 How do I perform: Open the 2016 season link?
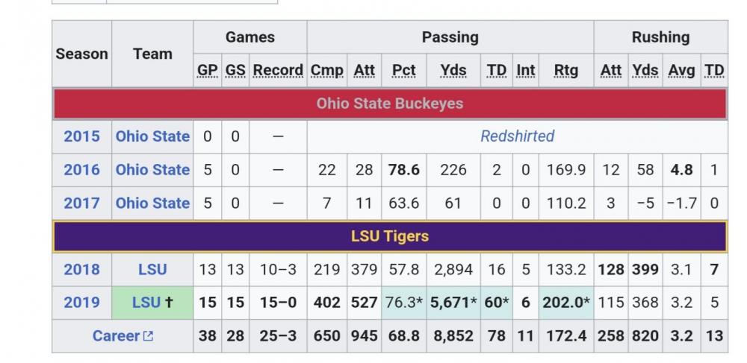81,170
